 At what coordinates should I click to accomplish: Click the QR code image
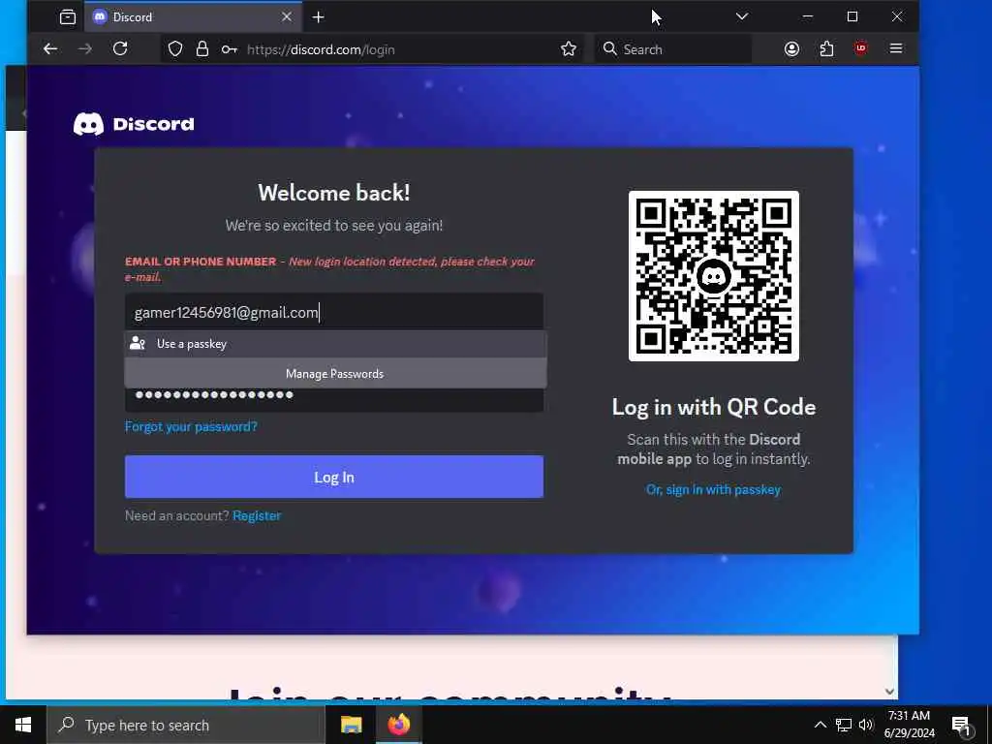coord(714,276)
